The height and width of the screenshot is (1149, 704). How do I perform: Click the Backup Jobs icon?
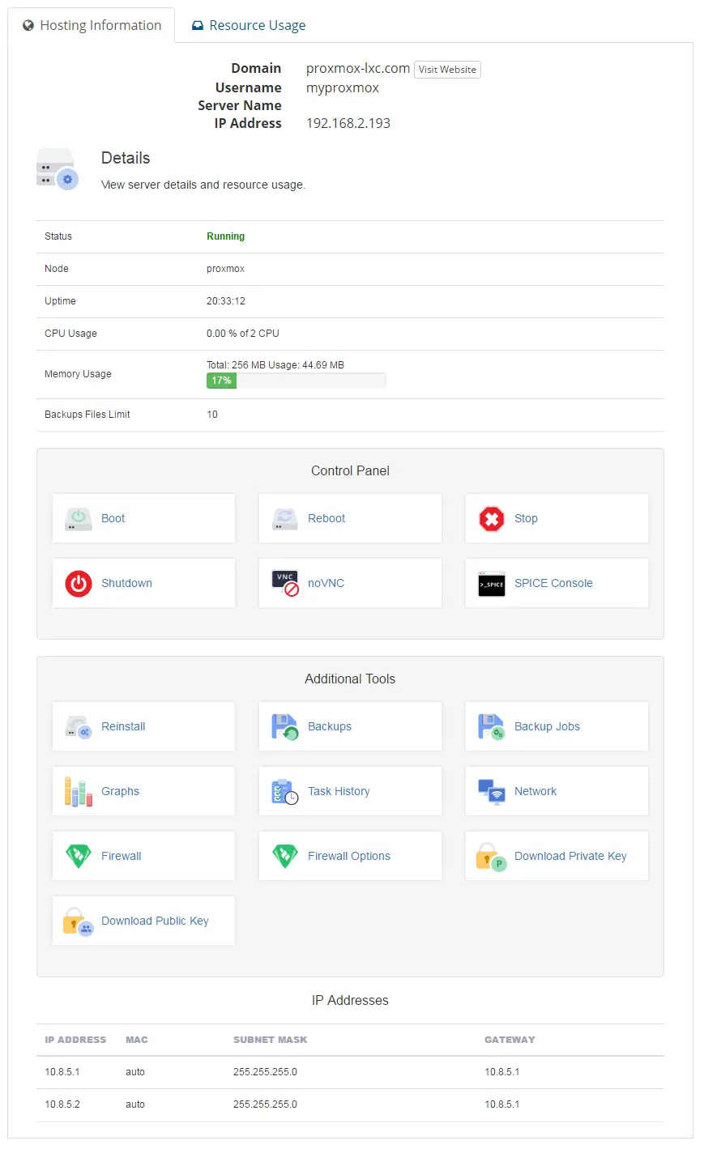[492, 726]
